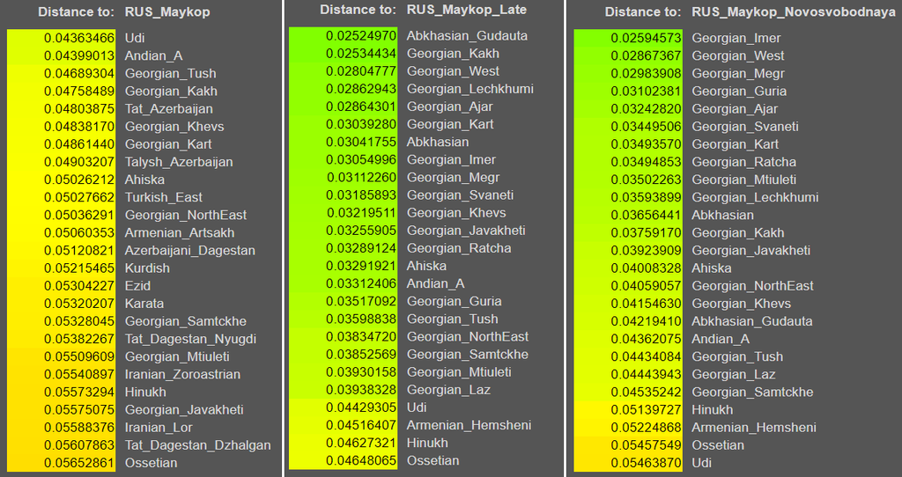Select Armenian_Artsakh label
Screen dimensions: 902x477
(x=180, y=232)
